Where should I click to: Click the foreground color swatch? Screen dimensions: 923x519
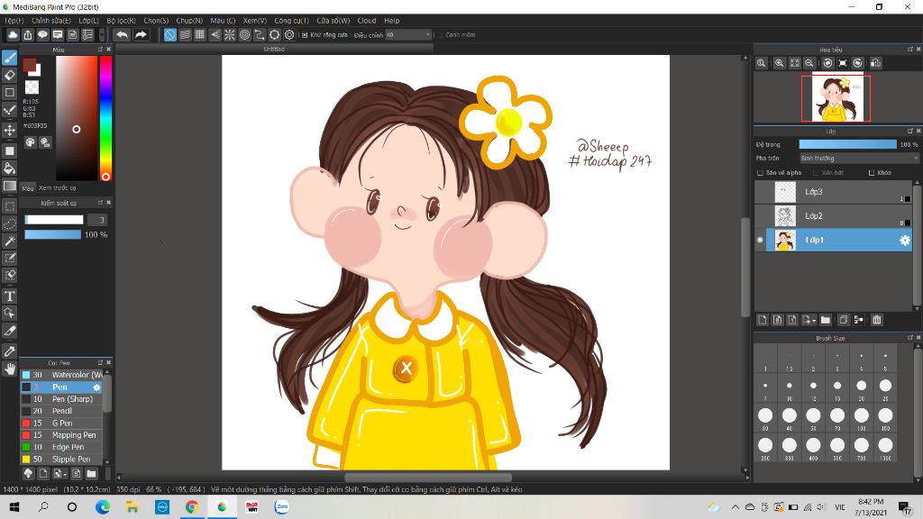(30, 65)
